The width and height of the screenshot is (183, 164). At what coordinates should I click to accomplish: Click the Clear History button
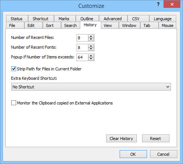click(121, 139)
